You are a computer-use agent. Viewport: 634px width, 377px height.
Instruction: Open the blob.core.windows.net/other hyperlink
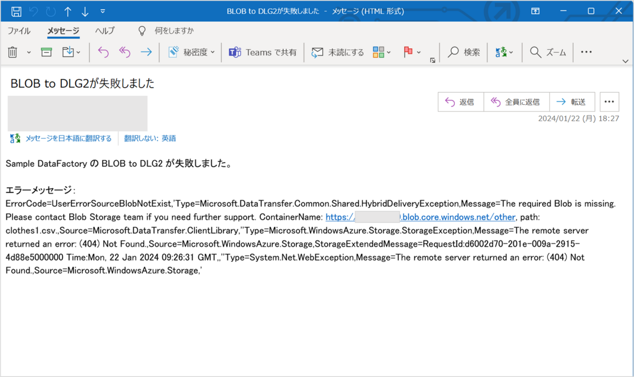421,217
